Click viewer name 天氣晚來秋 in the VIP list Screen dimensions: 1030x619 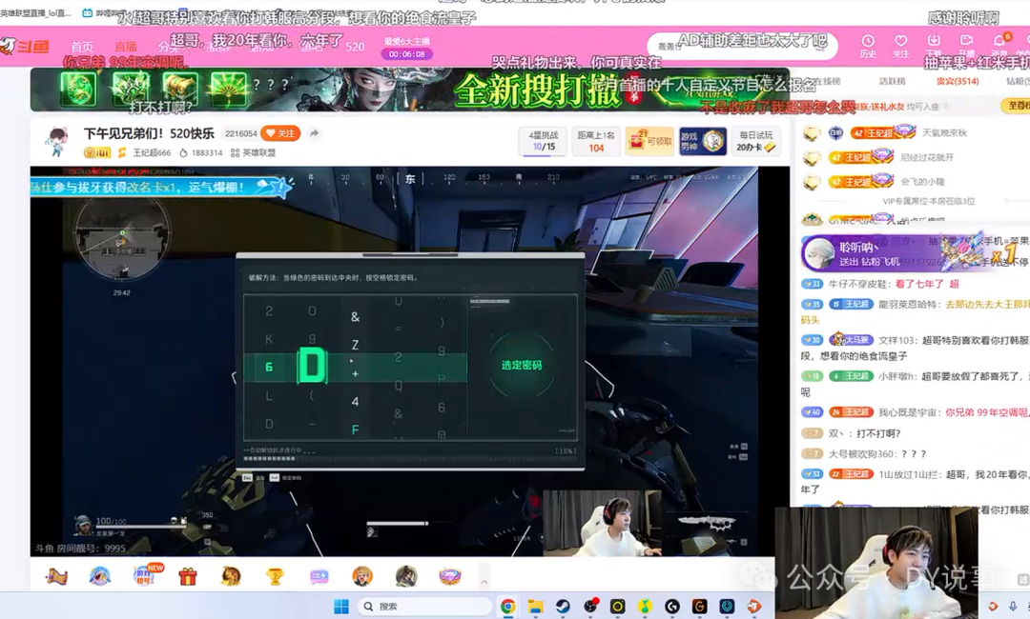(x=944, y=132)
